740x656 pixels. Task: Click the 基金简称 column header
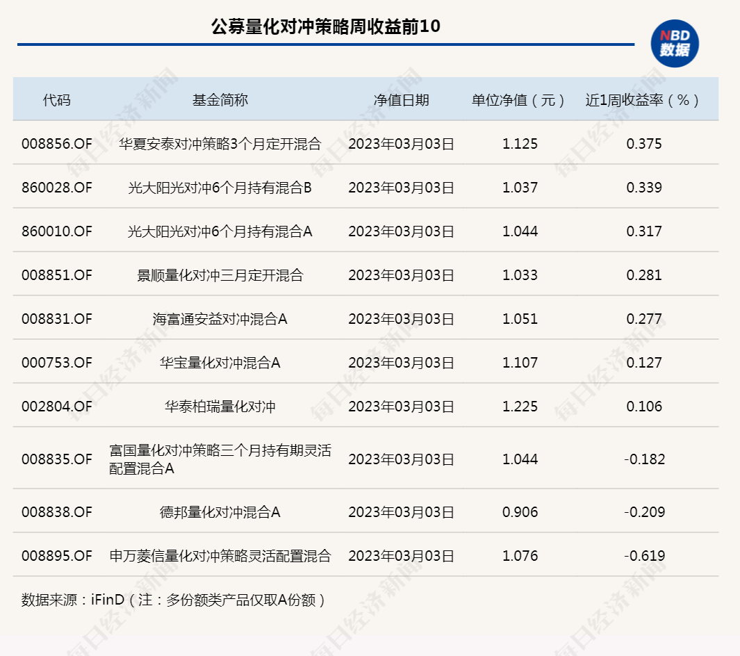click(220, 100)
